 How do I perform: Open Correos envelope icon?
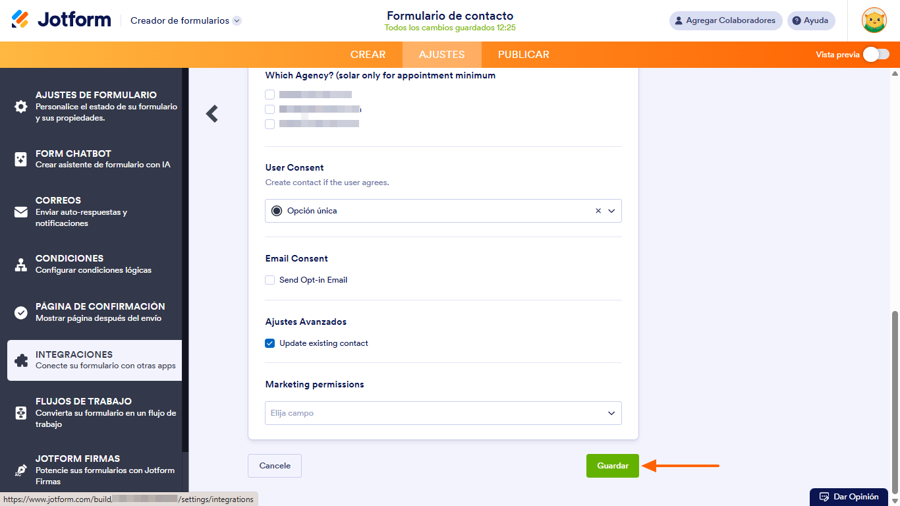(x=21, y=212)
